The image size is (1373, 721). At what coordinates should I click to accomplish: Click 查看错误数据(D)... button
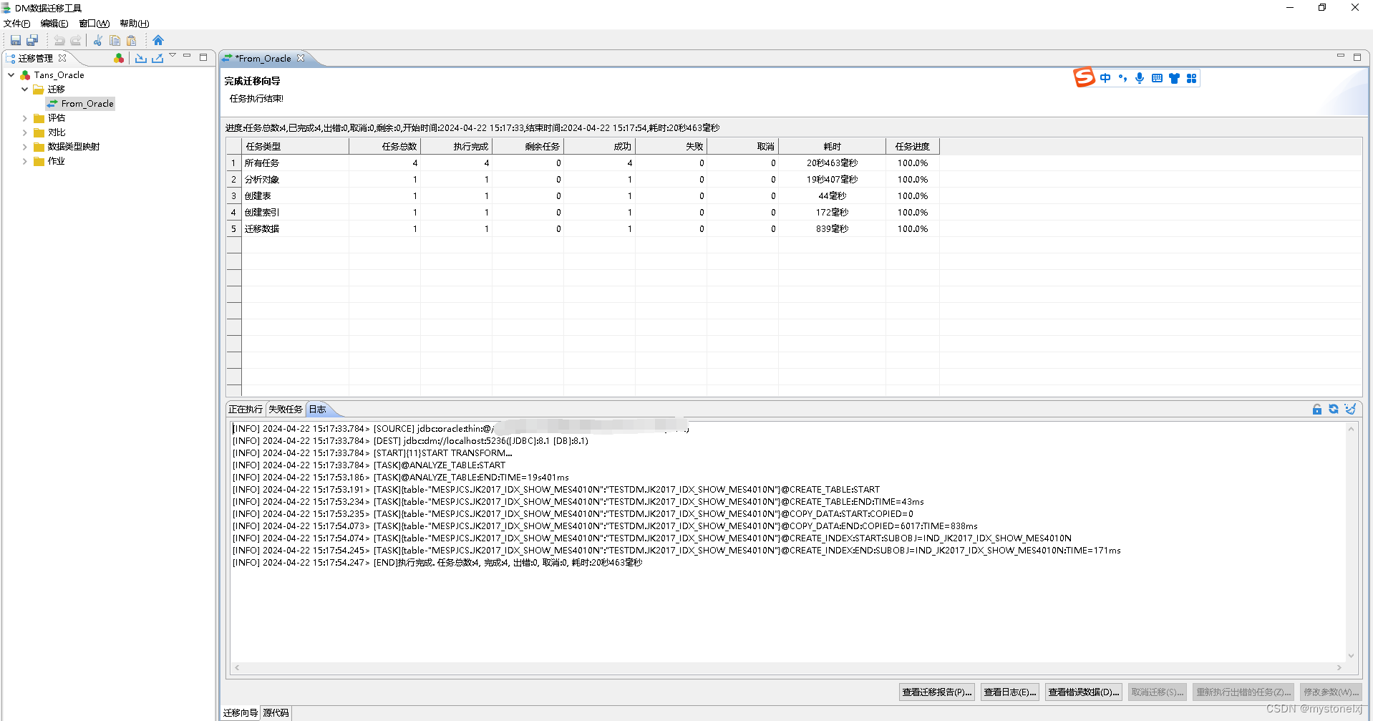1084,692
